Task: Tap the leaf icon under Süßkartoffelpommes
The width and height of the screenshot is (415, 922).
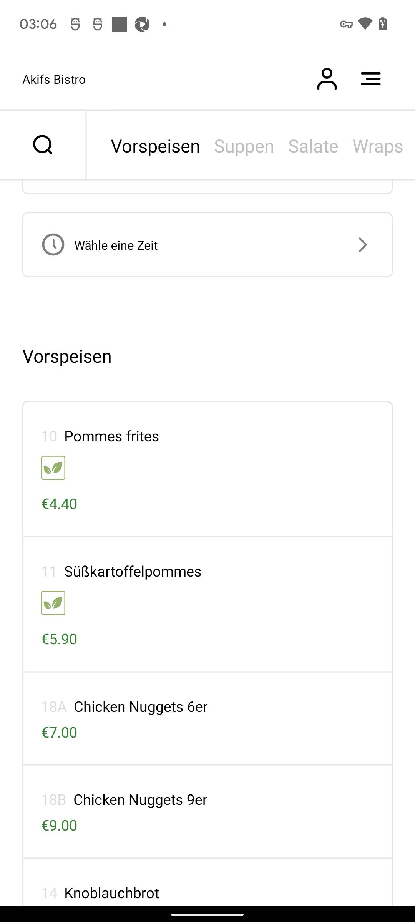Action: pyautogui.click(x=53, y=603)
